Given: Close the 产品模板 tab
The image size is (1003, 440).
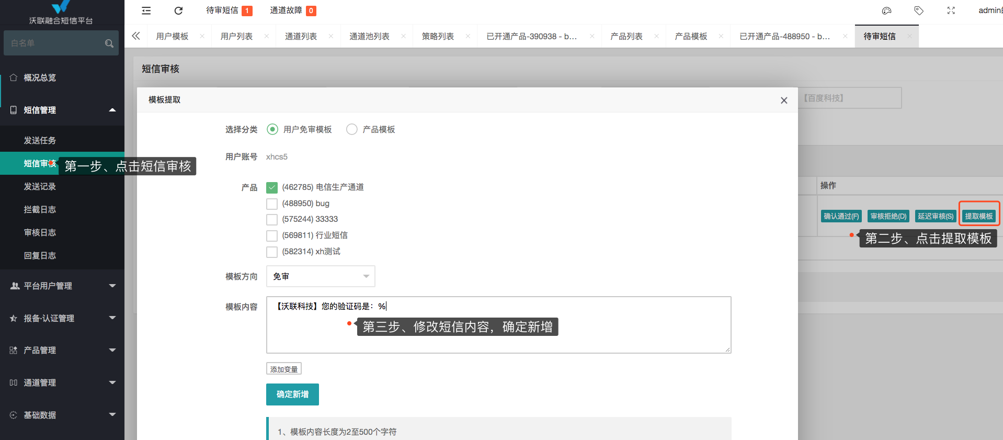Looking at the screenshot, I should pos(721,36).
